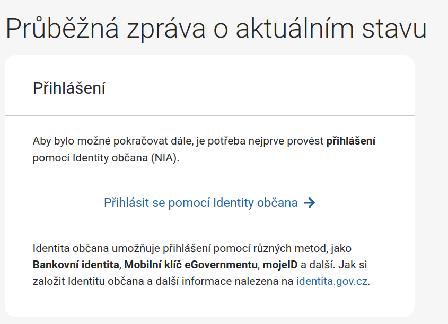Viewport: 448px width, 324px height.
Task: Click the phrase další informace nalezena na
Action: coord(225,281)
